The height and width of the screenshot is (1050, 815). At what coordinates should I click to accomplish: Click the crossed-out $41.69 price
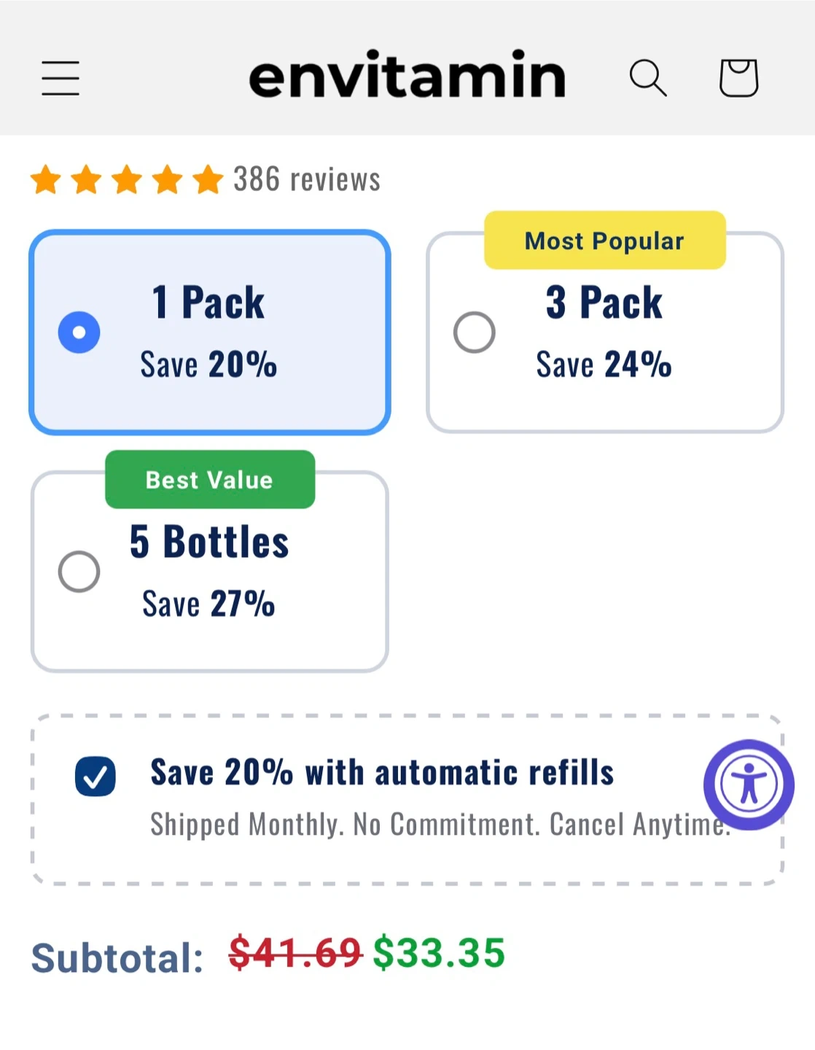[x=295, y=953]
